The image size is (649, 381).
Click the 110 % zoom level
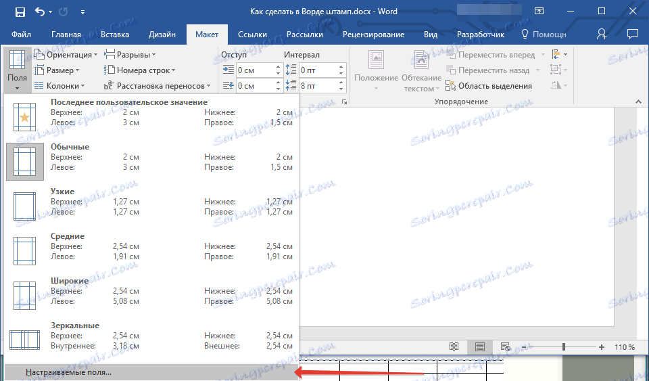click(x=624, y=347)
